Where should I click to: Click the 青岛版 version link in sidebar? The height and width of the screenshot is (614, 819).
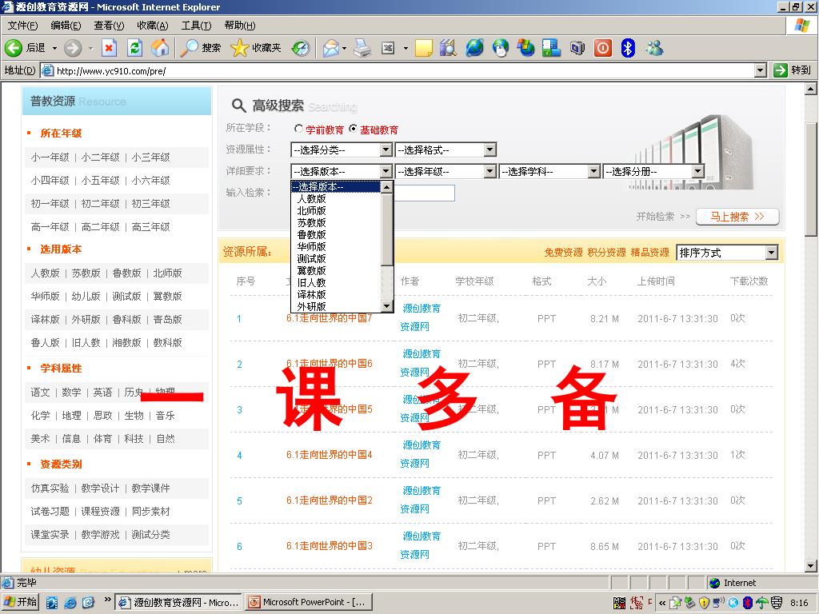click(x=168, y=320)
